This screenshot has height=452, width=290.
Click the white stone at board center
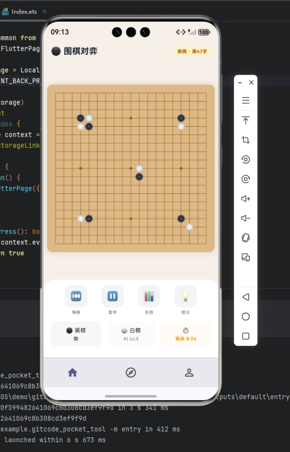[139, 168]
